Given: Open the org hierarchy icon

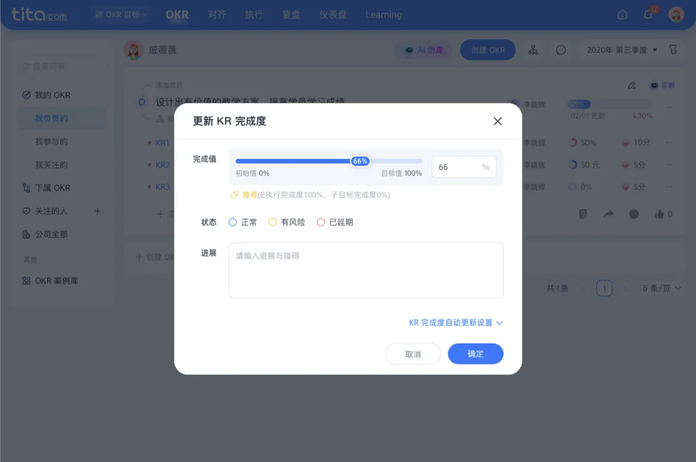Looking at the screenshot, I should tap(533, 50).
